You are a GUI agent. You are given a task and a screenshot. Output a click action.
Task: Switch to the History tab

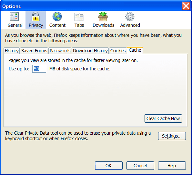[x=12, y=51]
